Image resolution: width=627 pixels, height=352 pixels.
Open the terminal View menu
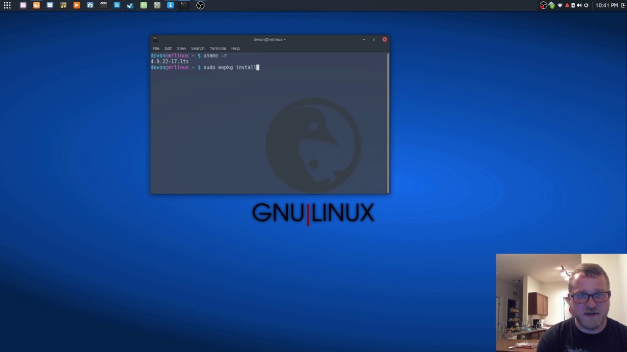181,48
